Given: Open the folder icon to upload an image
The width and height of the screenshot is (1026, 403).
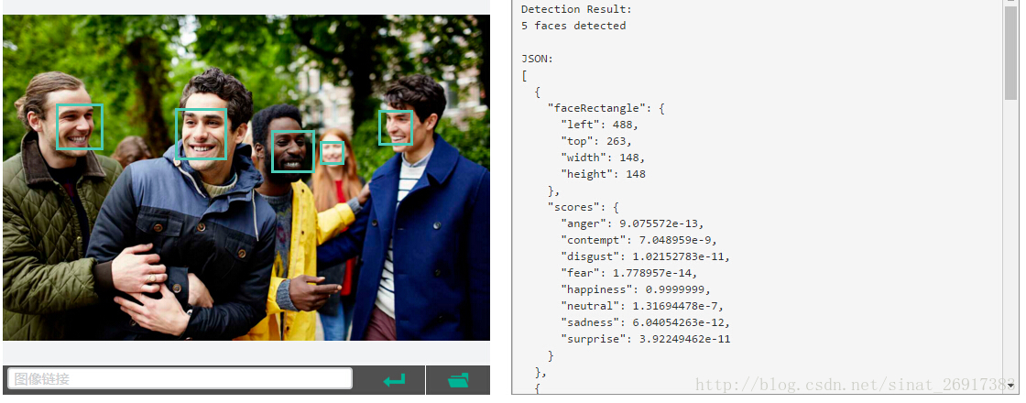Looking at the screenshot, I should tap(458, 379).
